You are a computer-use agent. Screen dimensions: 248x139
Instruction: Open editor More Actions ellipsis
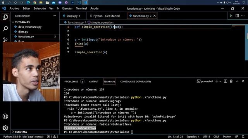[243, 16]
